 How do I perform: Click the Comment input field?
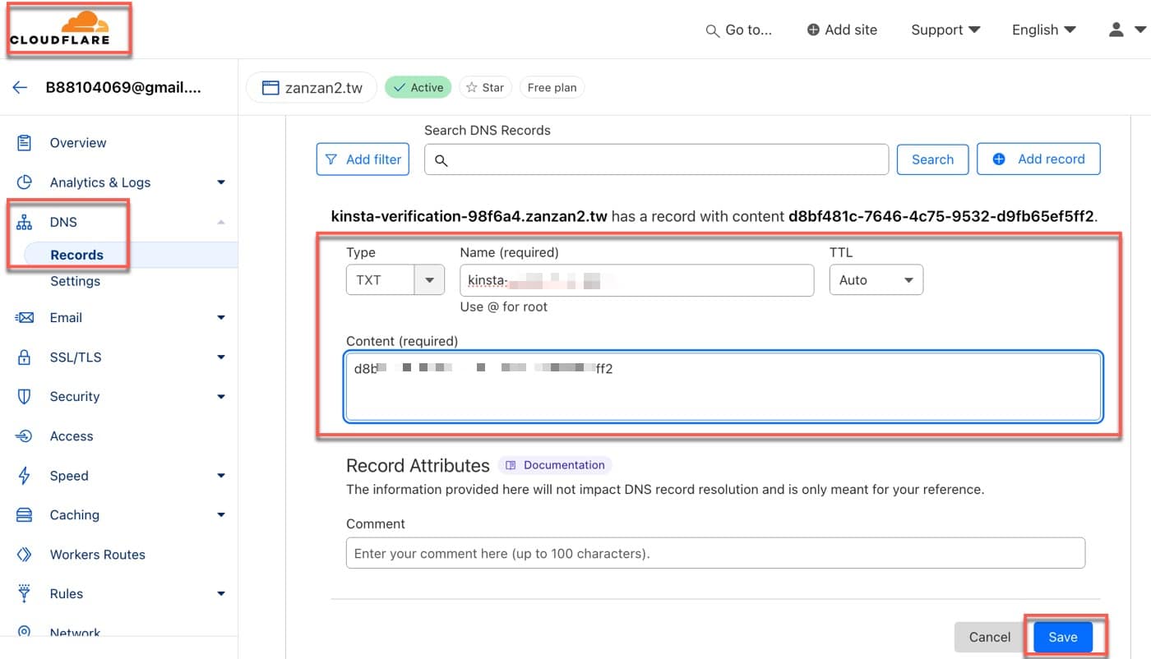tap(715, 553)
